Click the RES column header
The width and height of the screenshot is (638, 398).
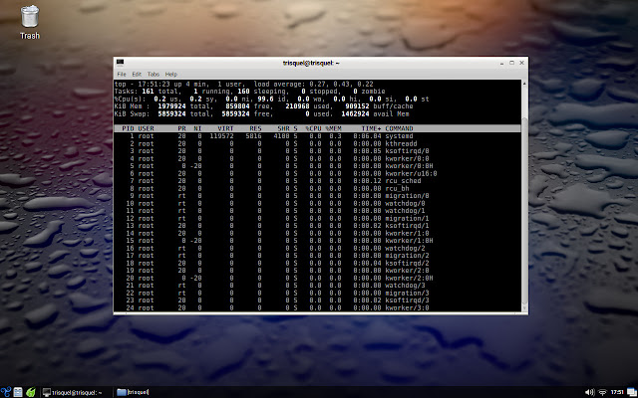tap(255, 128)
